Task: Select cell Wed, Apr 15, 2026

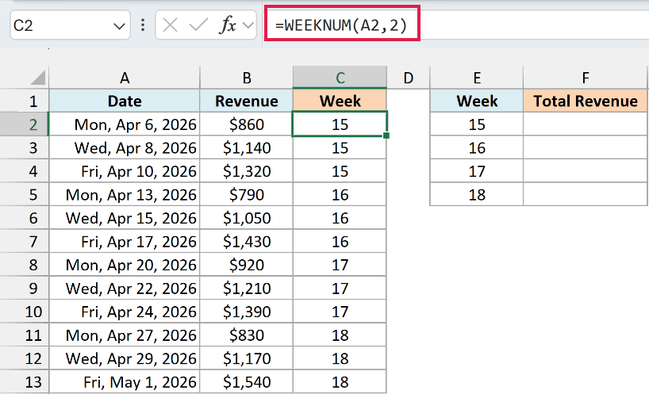Action: point(125,218)
